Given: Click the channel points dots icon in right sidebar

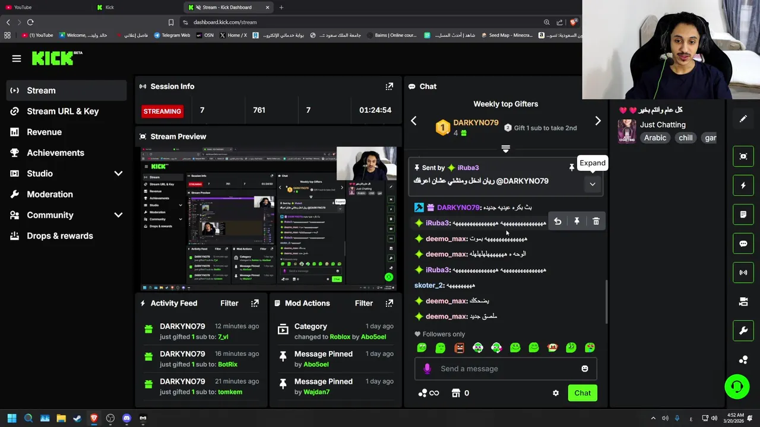Looking at the screenshot, I should point(743,359).
